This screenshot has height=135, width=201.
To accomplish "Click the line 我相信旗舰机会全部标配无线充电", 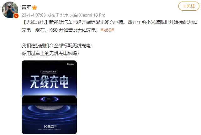I will point(57,46).
